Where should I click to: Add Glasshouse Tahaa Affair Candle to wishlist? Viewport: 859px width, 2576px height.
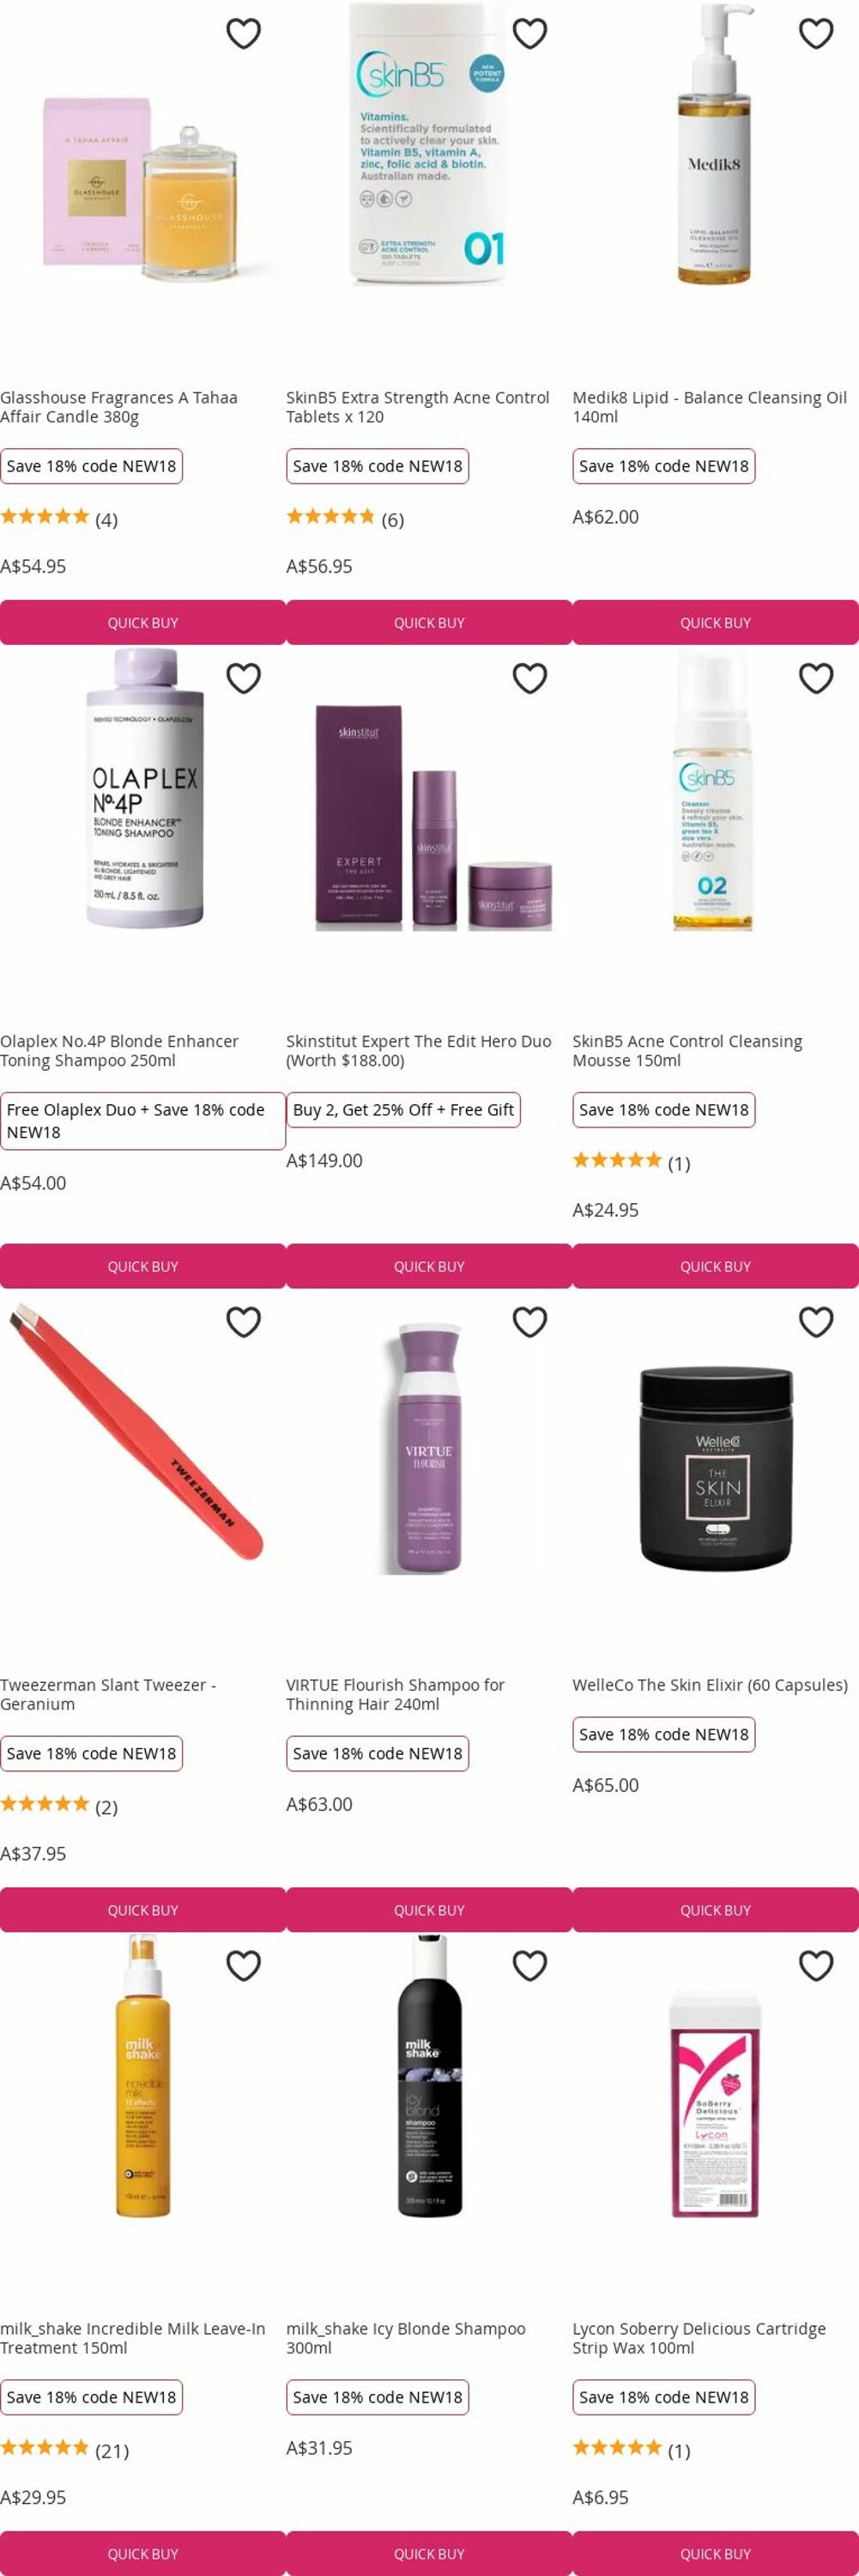[x=244, y=33]
